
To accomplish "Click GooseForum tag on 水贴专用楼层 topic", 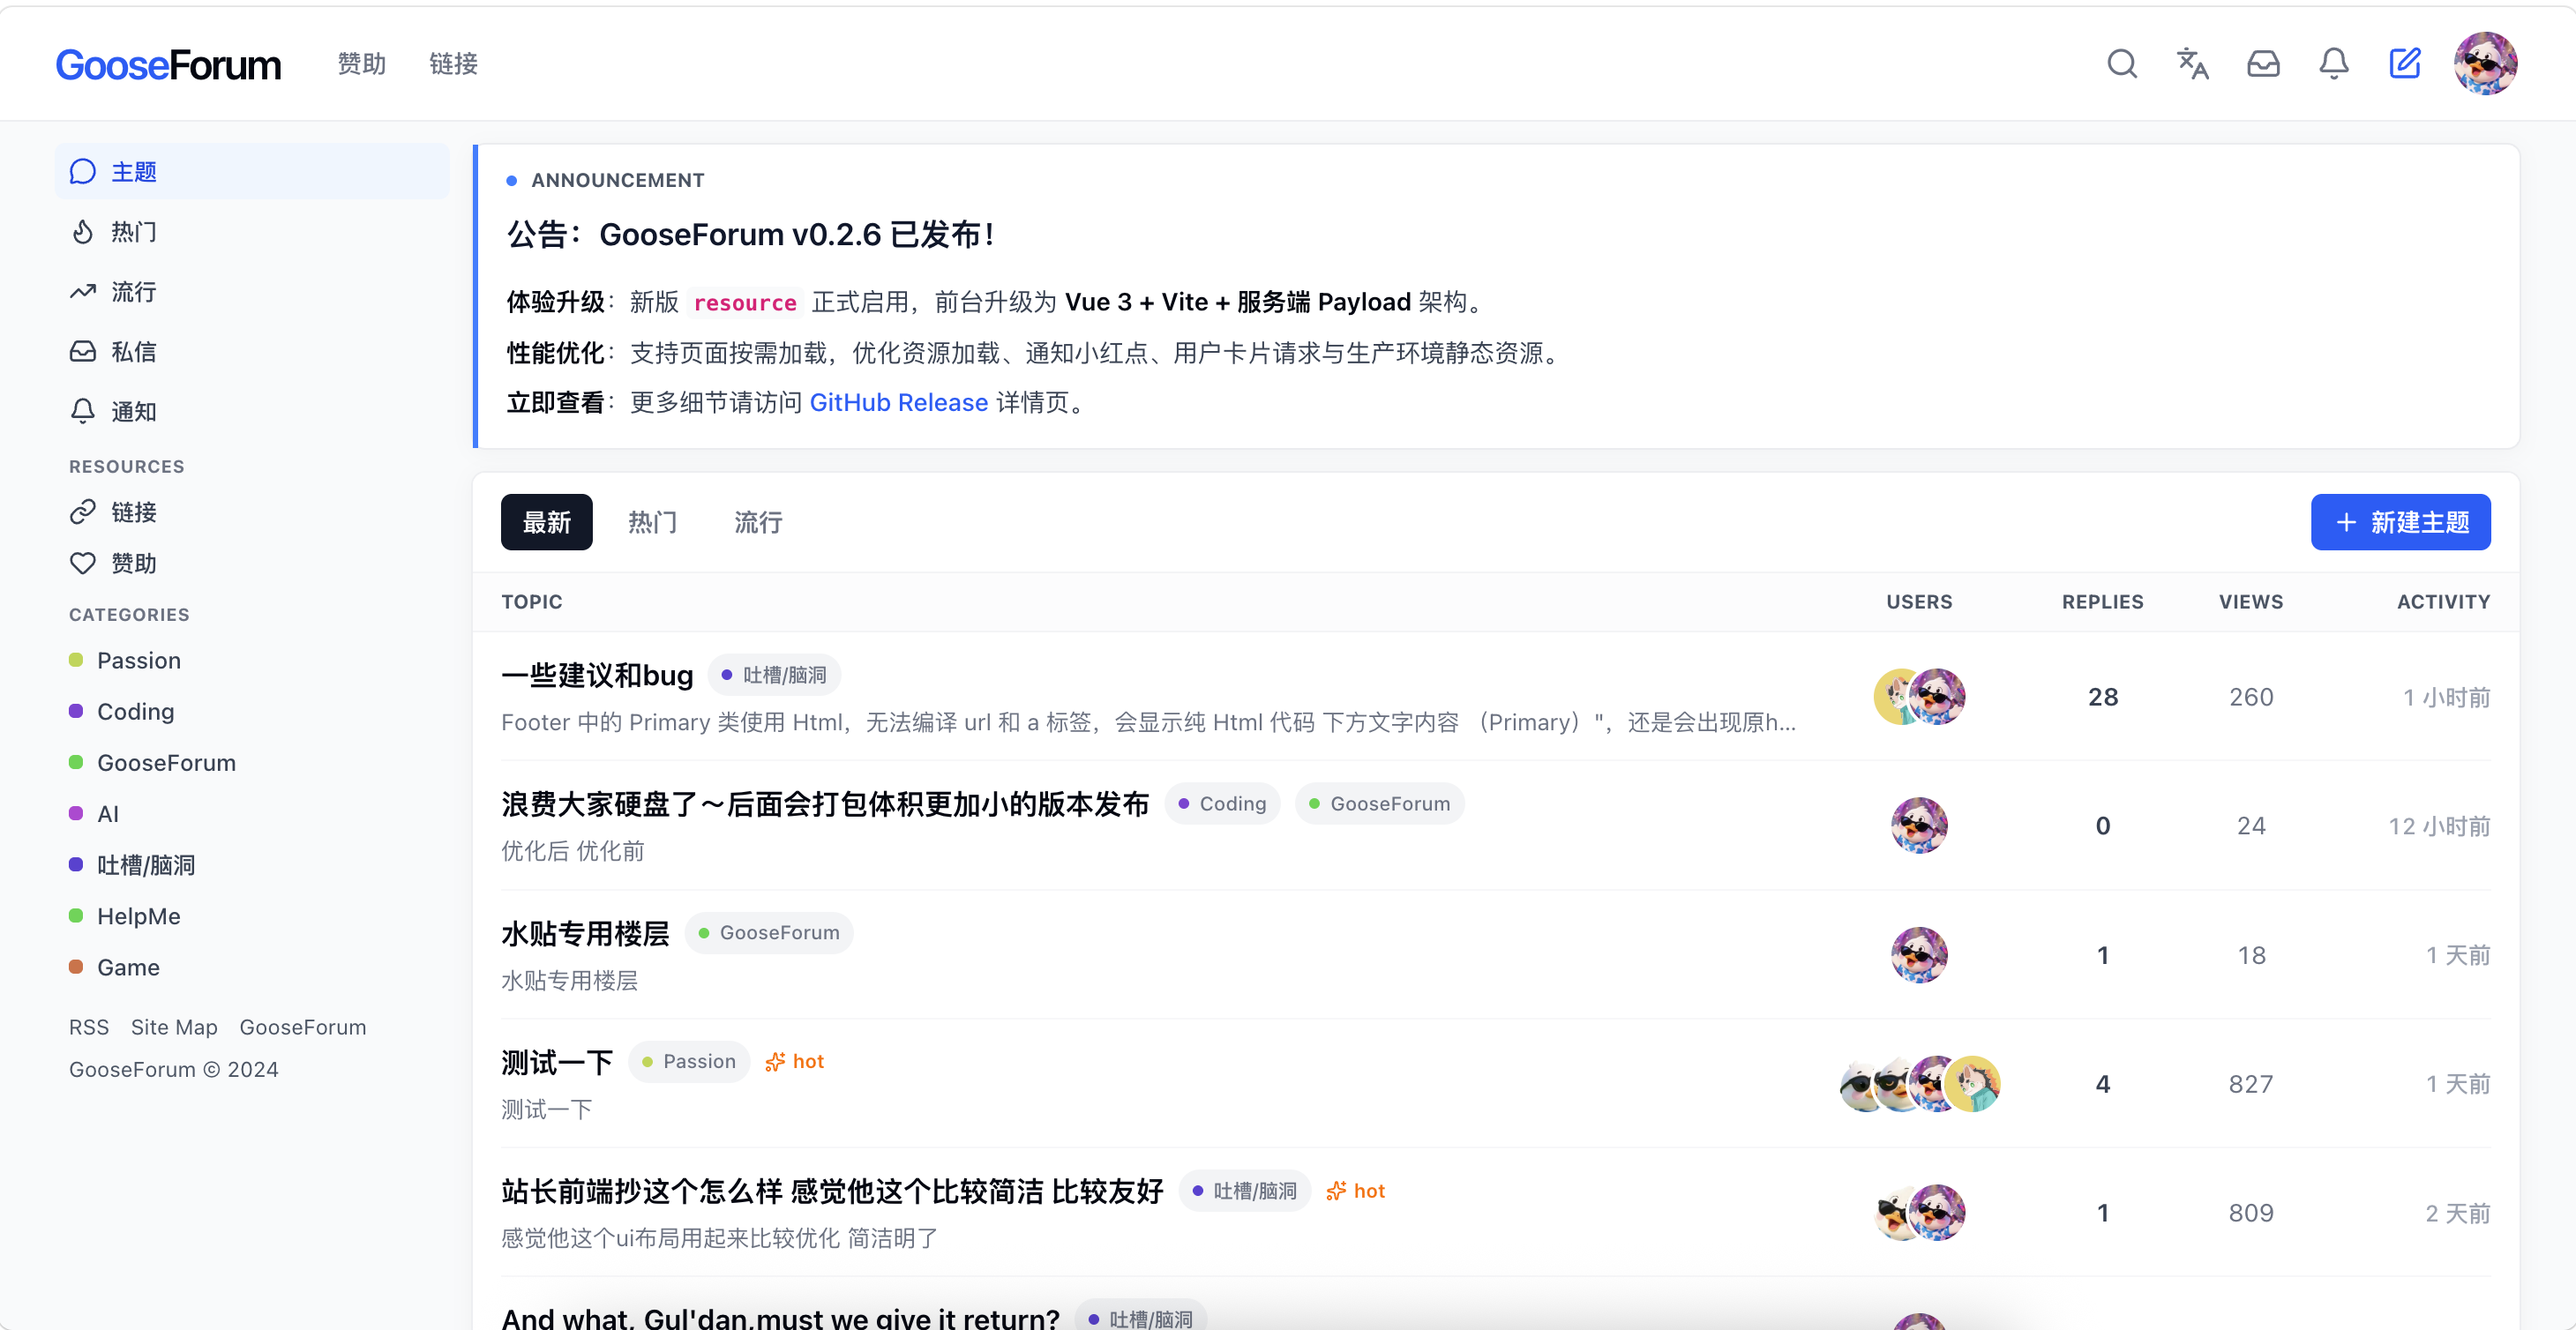I will click(769, 933).
